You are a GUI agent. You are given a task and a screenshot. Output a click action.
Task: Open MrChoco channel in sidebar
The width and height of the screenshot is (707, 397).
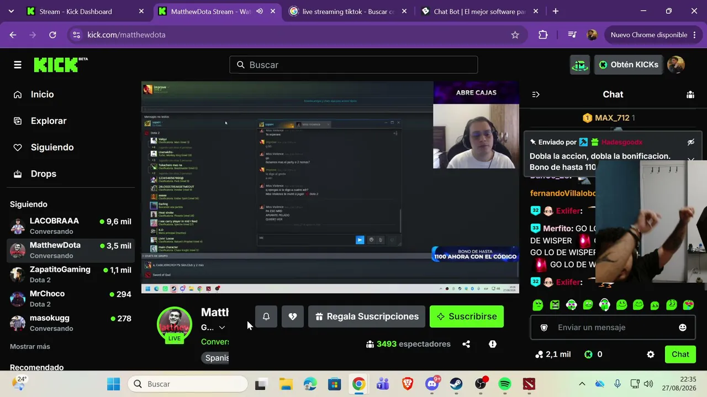pyautogui.click(x=71, y=299)
